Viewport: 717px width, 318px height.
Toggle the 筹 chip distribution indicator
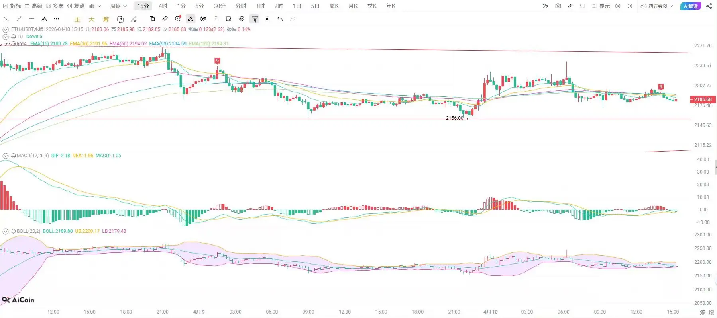click(x=106, y=19)
